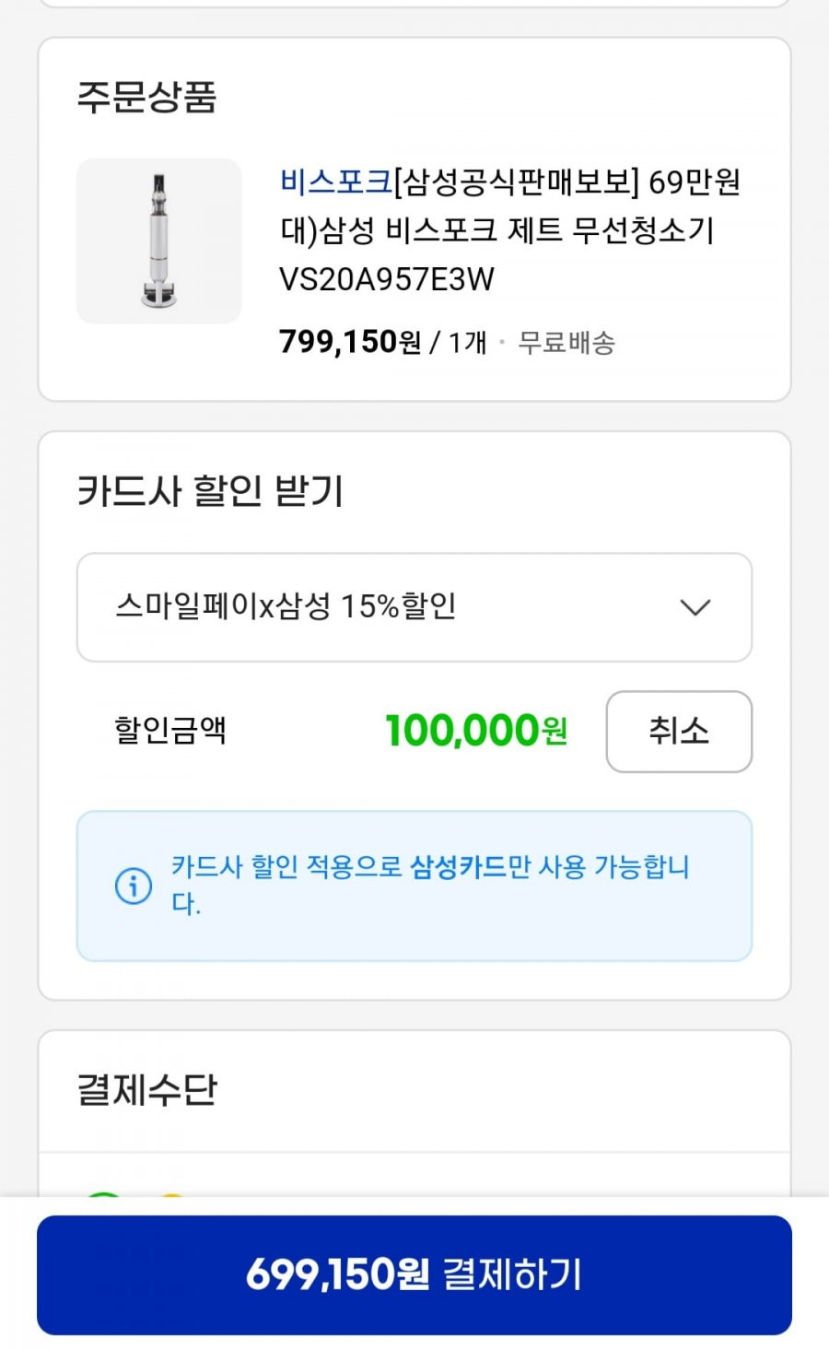Tap the 무료배송 shipping label
This screenshot has width=829, height=1350.
click(x=566, y=343)
